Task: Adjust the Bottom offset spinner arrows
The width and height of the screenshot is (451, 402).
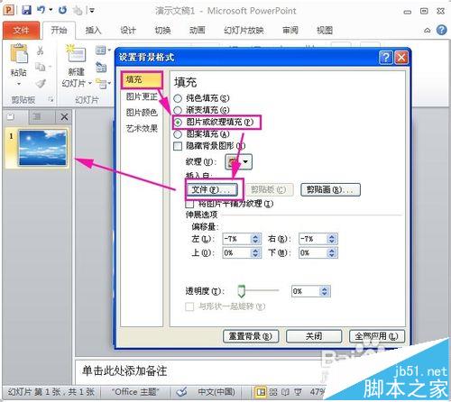Action: coord(332,252)
